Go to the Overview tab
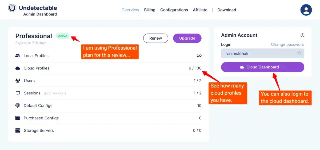The height and width of the screenshot is (150, 320). coord(130,10)
